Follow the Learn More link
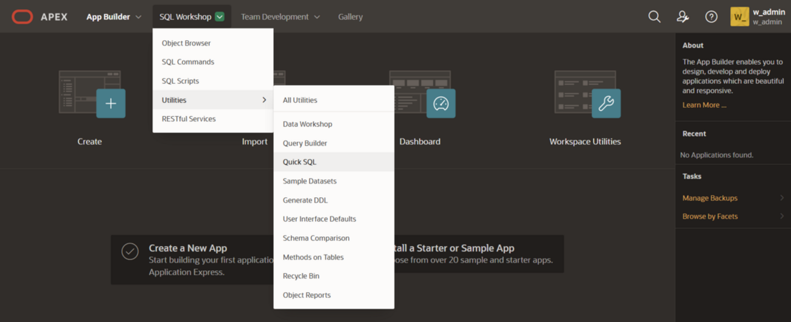The width and height of the screenshot is (791, 322). [x=704, y=105]
